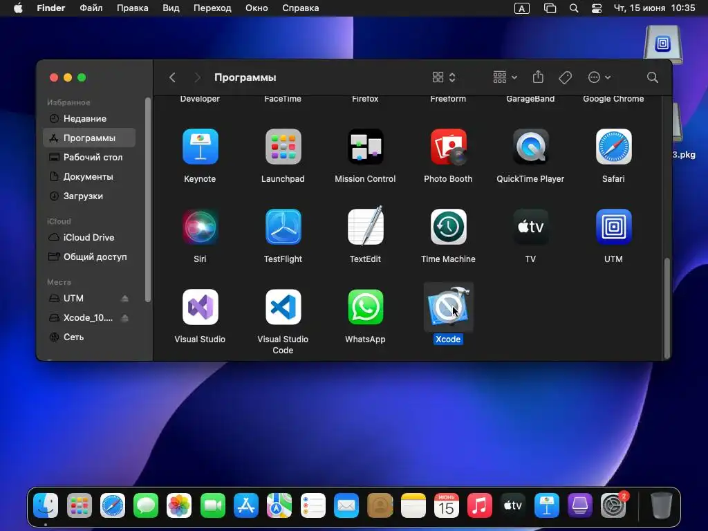Click the file list vertical scrollbar
The height and width of the screenshot is (531, 708).
pyautogui.click(x=667, y=308)
